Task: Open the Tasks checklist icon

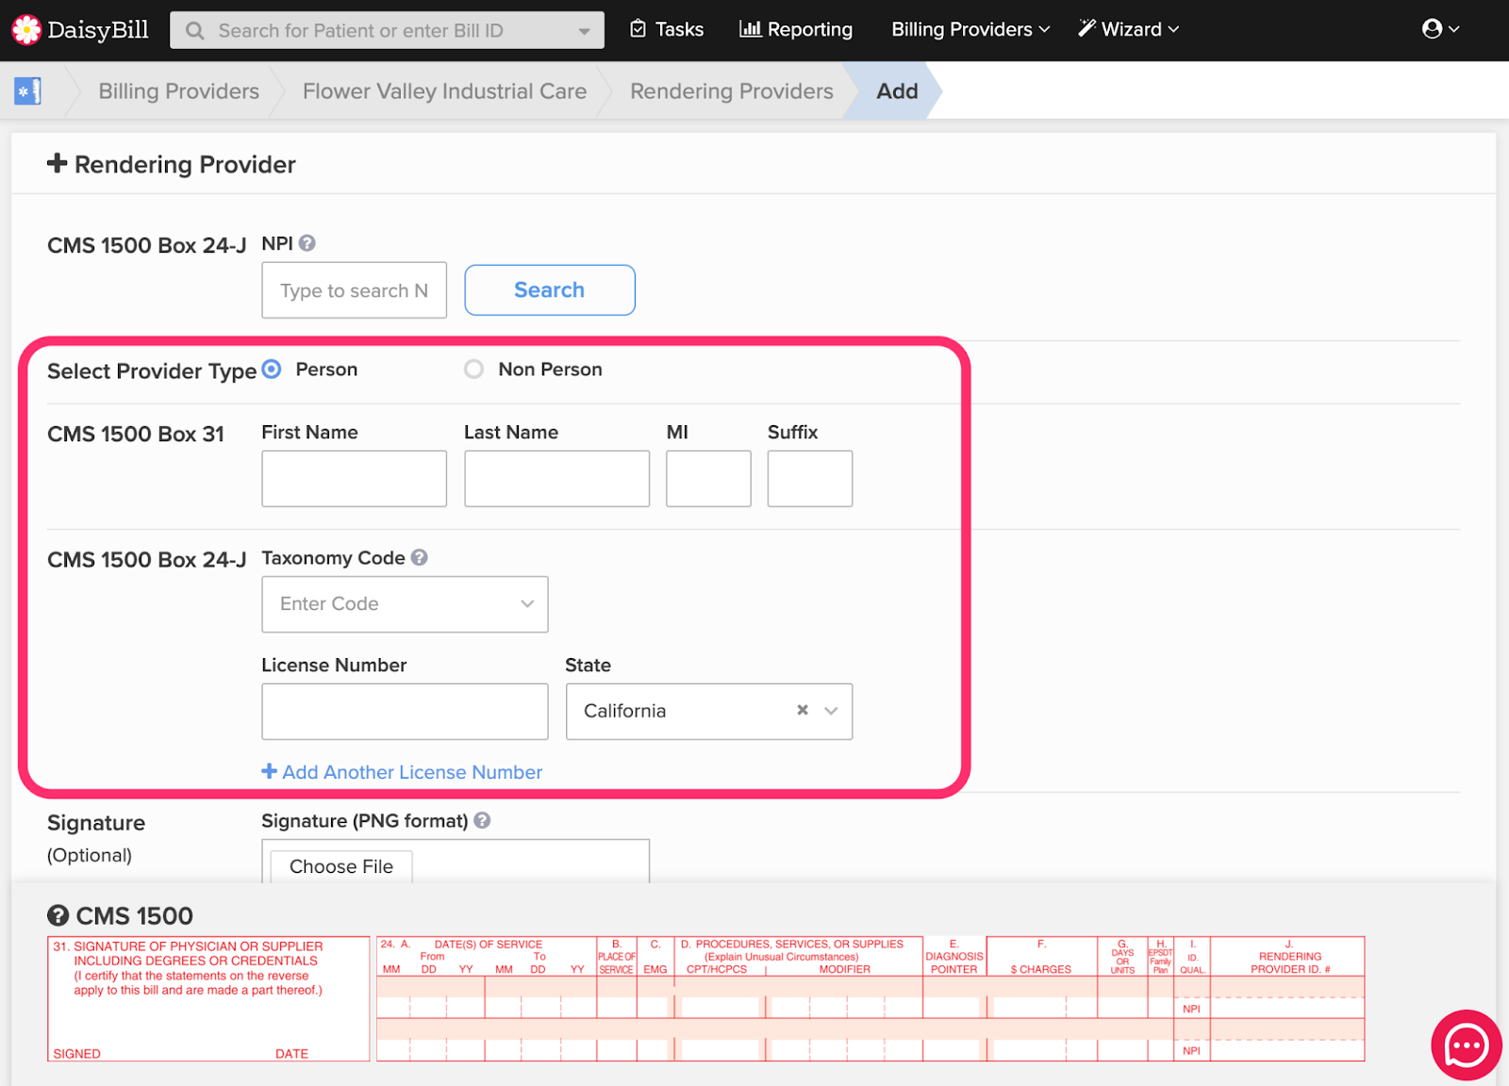Action: [637, 29]
